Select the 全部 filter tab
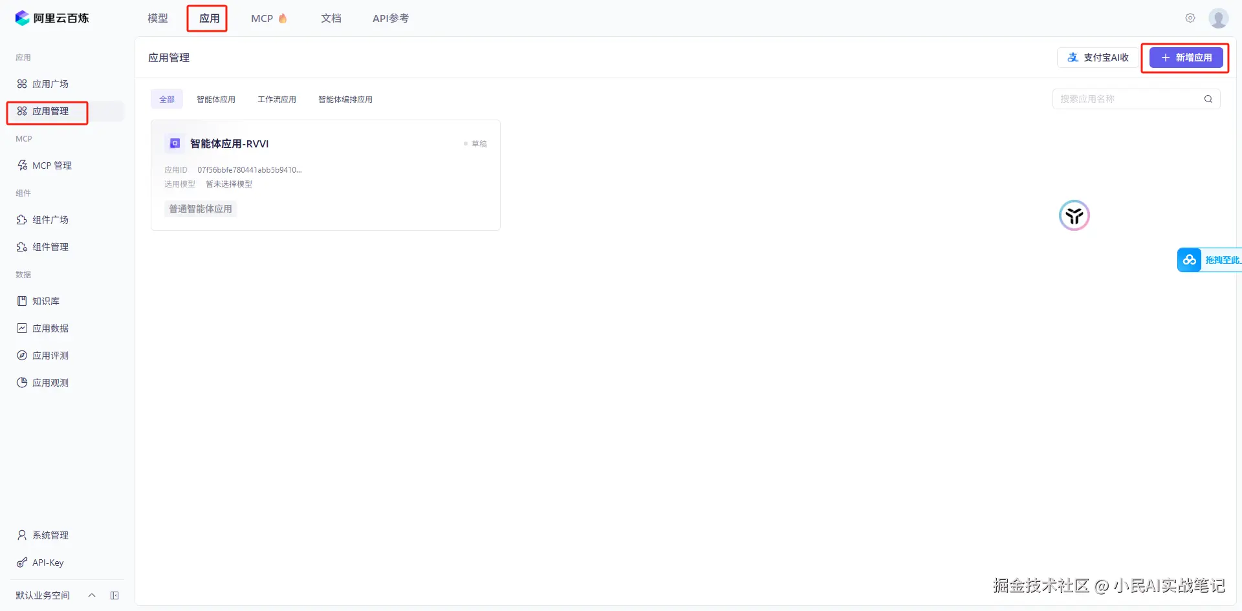Screen dimensions: 1242x611 click(x=167, y=99)
